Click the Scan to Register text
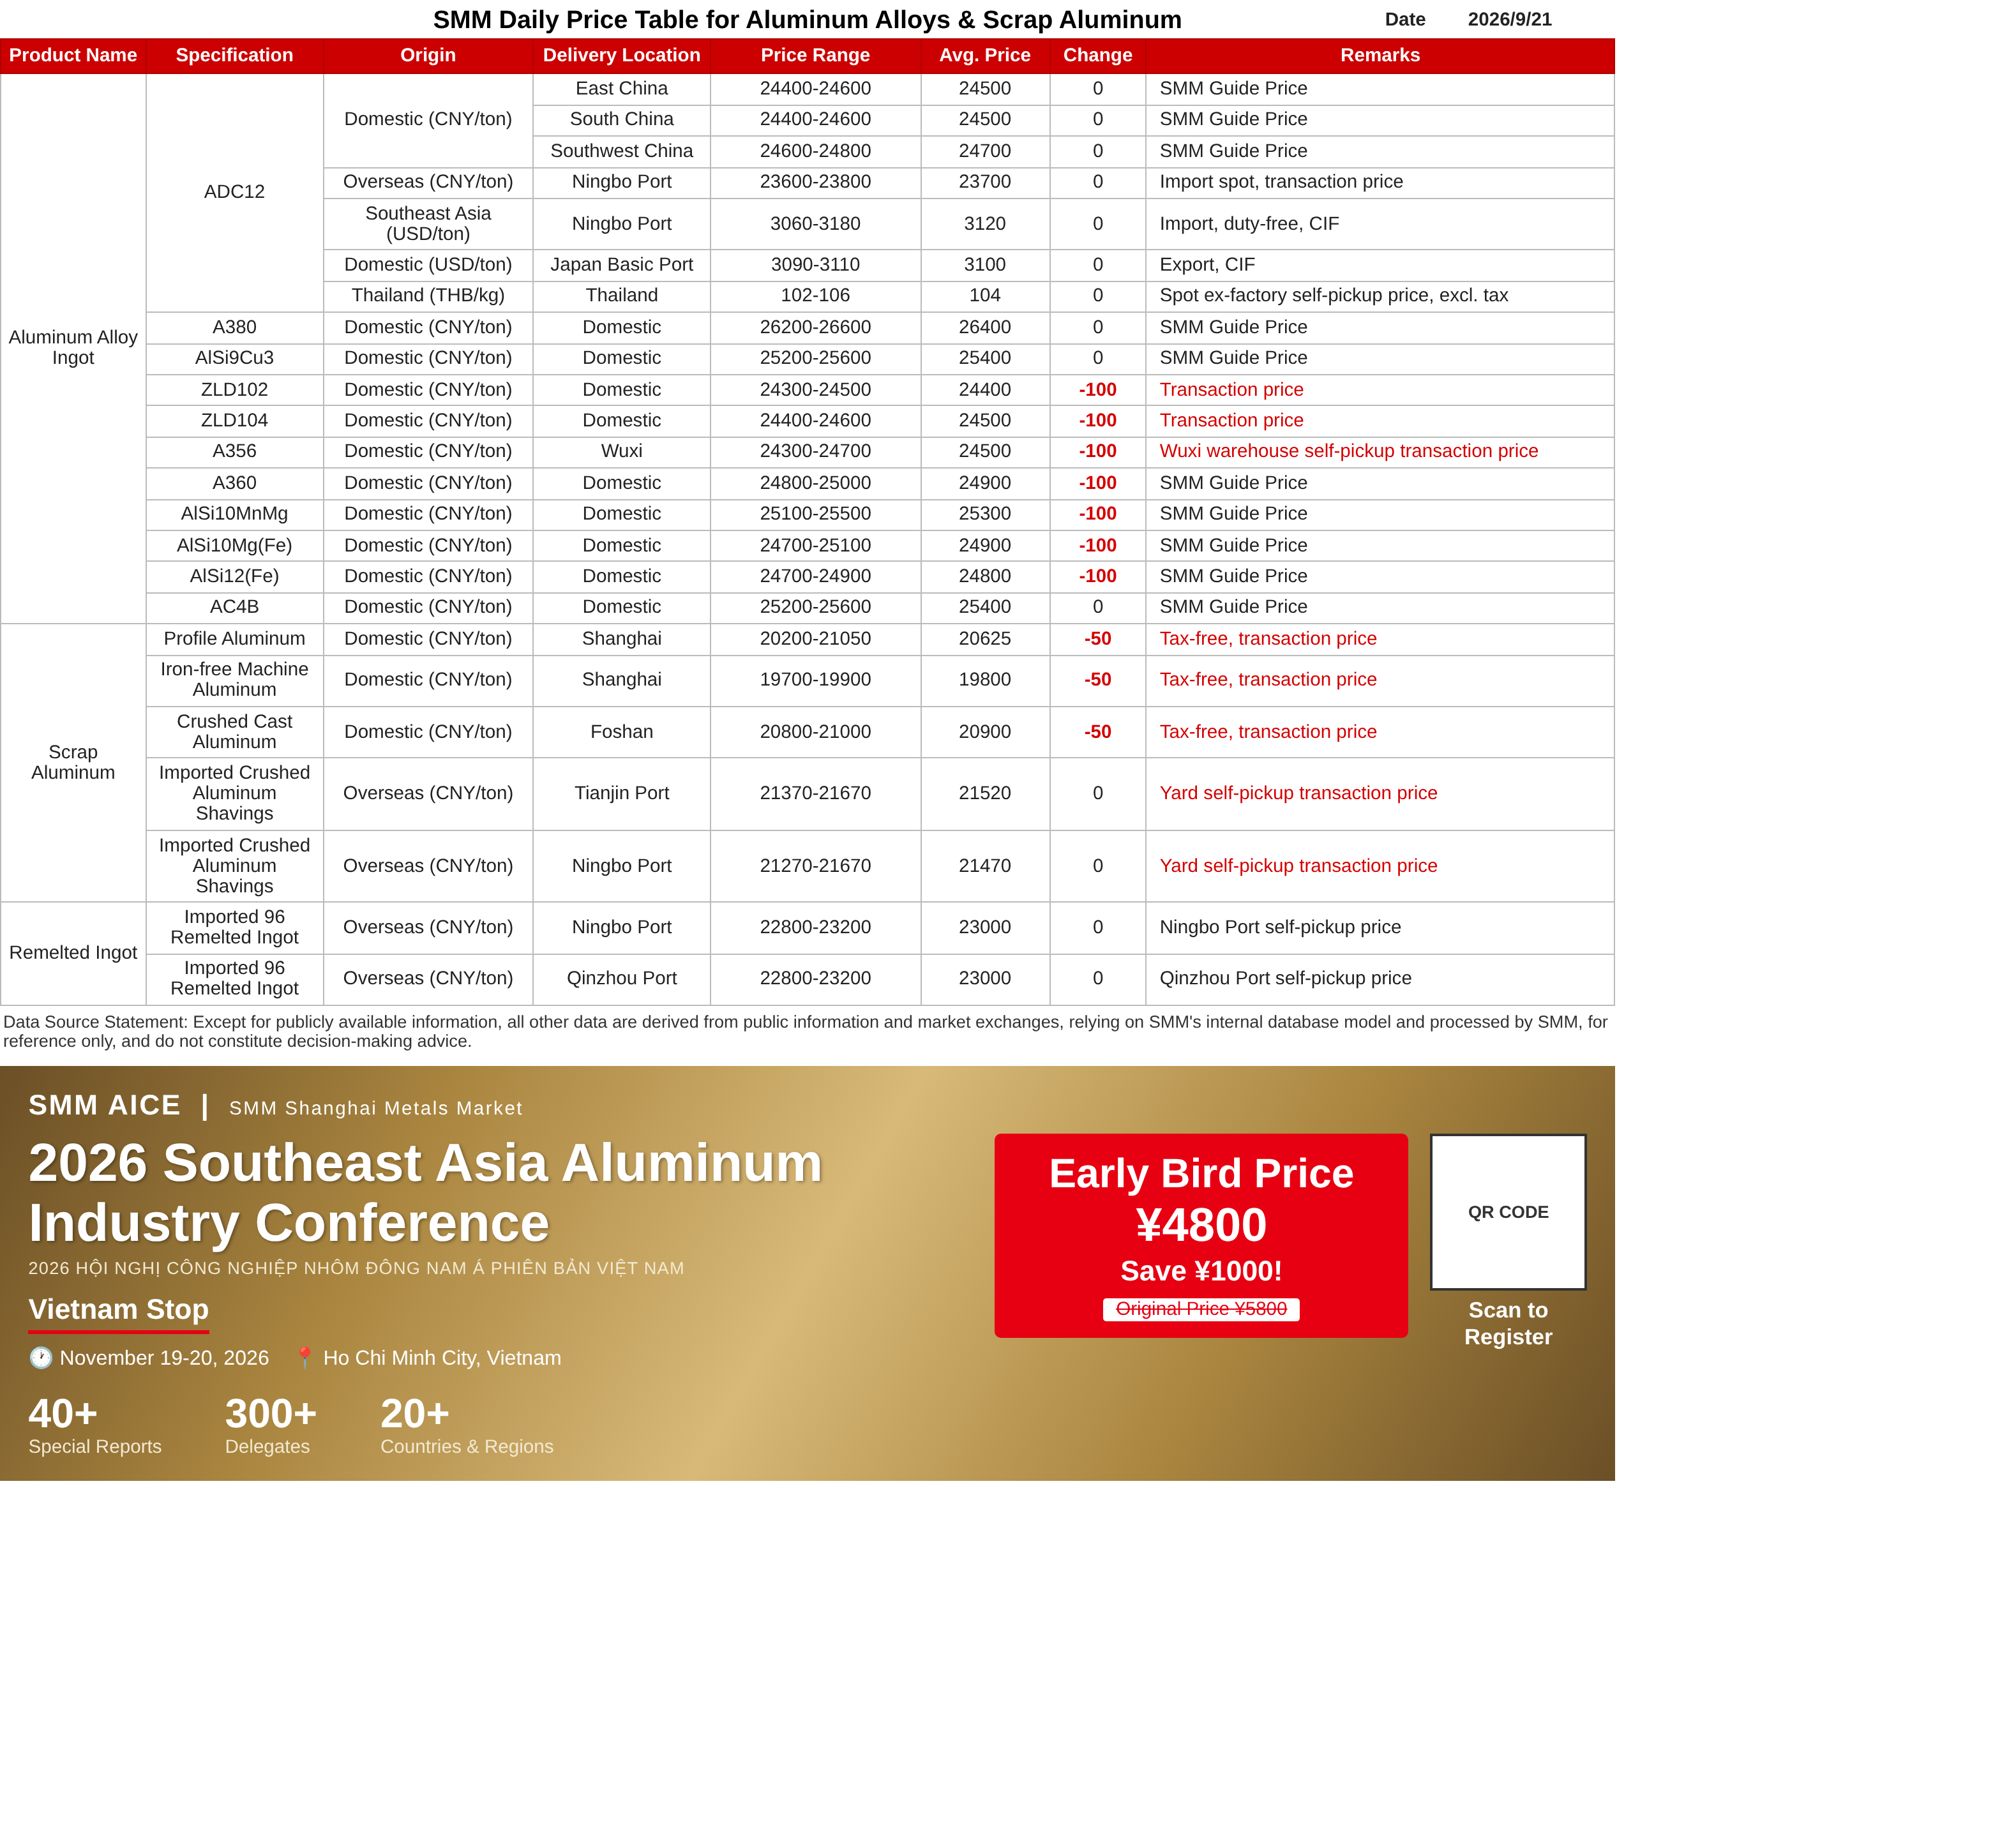The height and width of the screenshot is (1823, 2016). 1508,1323
